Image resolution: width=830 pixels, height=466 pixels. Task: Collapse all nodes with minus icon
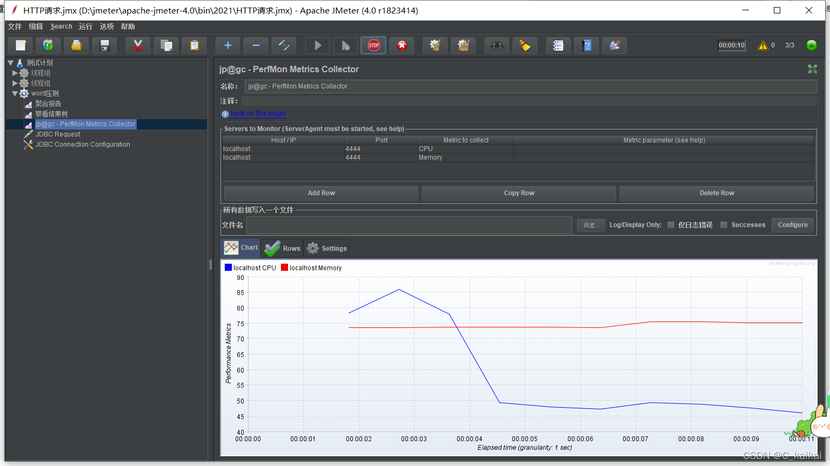click(256, 45)
